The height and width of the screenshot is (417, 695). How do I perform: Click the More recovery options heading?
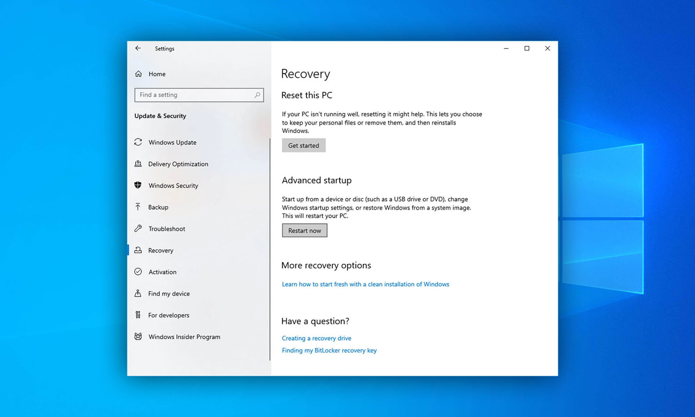(326, 265)
